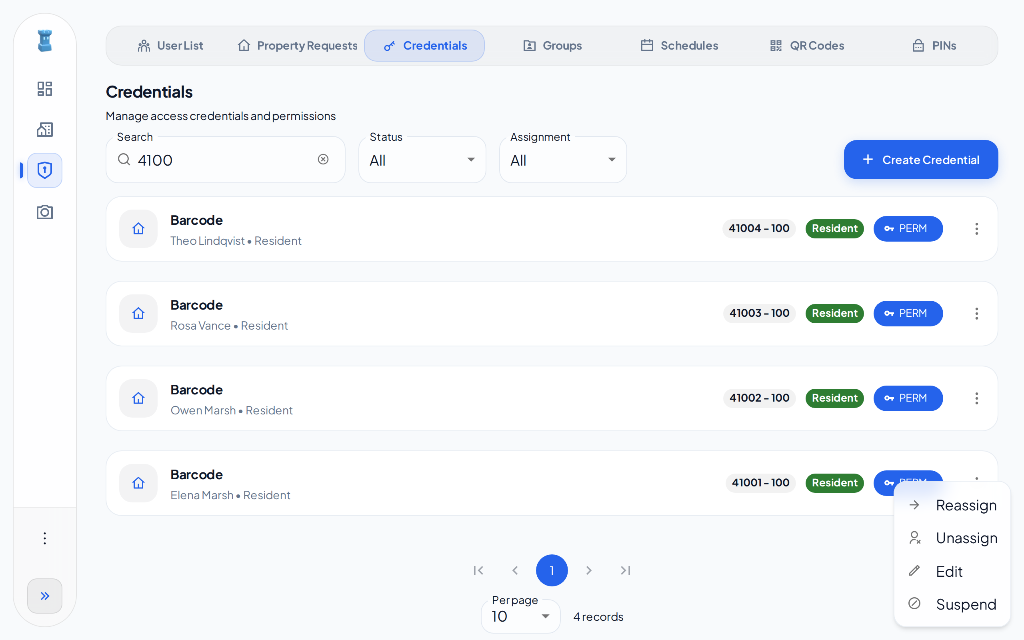Open the camera icon in the sidebar
1024x640 pixels.
(45, 212)
